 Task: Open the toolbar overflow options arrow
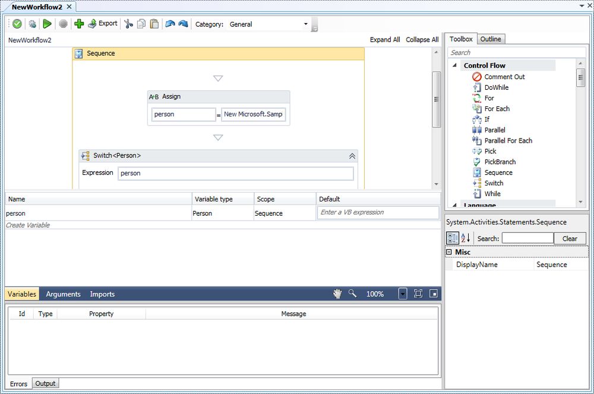click(314, 25)
